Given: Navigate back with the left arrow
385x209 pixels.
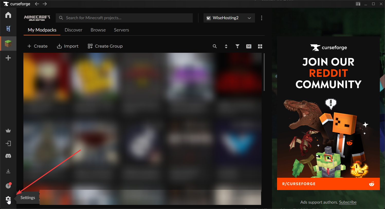Looking at the screenshot, I should pos(37,4).
